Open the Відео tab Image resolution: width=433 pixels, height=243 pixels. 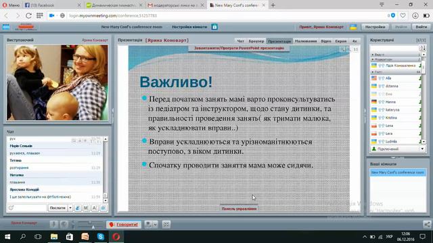tap(326, 40)
